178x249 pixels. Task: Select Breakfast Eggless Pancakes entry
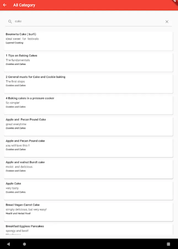pyautogui.click(x=88, y=230)
